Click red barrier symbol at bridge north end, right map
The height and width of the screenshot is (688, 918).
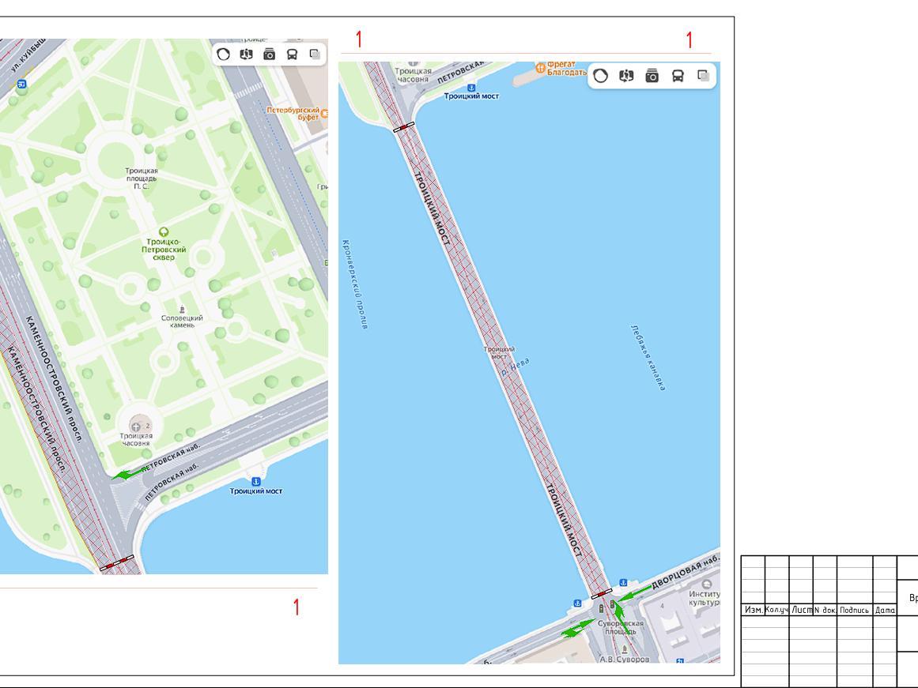tap(403, 127)
